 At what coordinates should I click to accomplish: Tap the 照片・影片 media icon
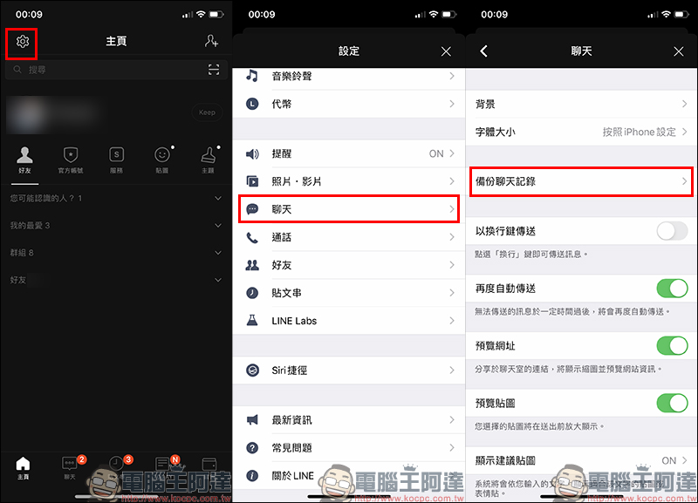(x=252, y=181)
